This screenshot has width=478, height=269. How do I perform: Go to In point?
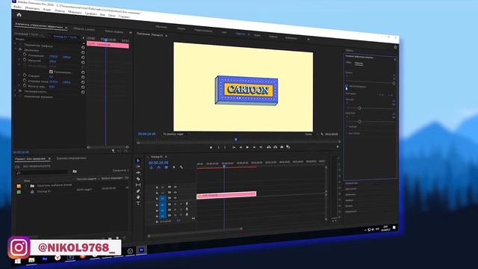[234, 148]
